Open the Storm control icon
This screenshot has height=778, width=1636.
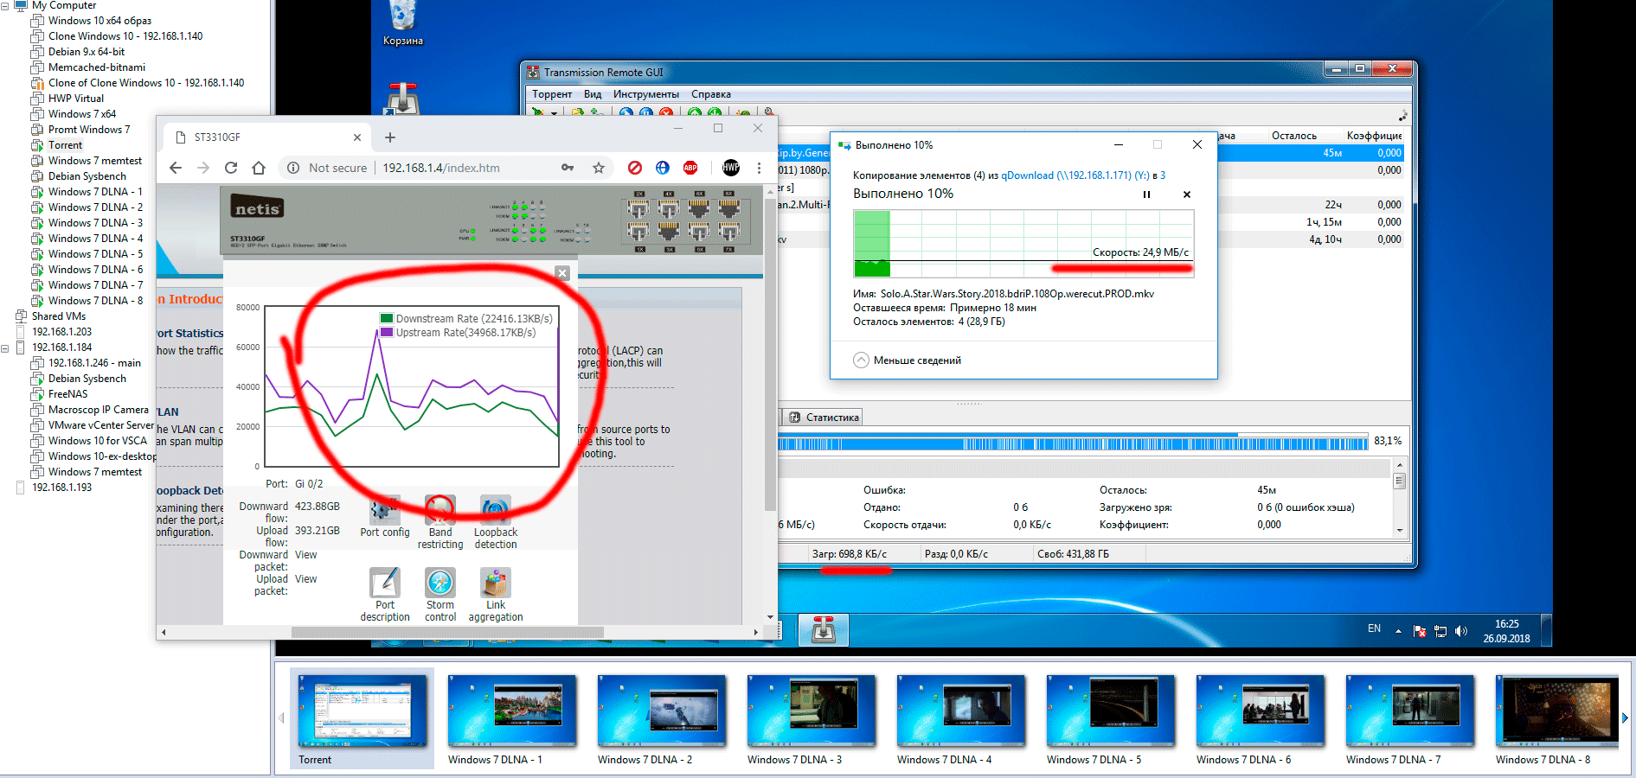click(x=440, y=584)
